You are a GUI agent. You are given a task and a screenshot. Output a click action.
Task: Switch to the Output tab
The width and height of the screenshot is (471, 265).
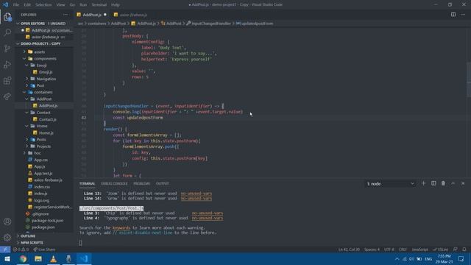(x=162, y=183)
